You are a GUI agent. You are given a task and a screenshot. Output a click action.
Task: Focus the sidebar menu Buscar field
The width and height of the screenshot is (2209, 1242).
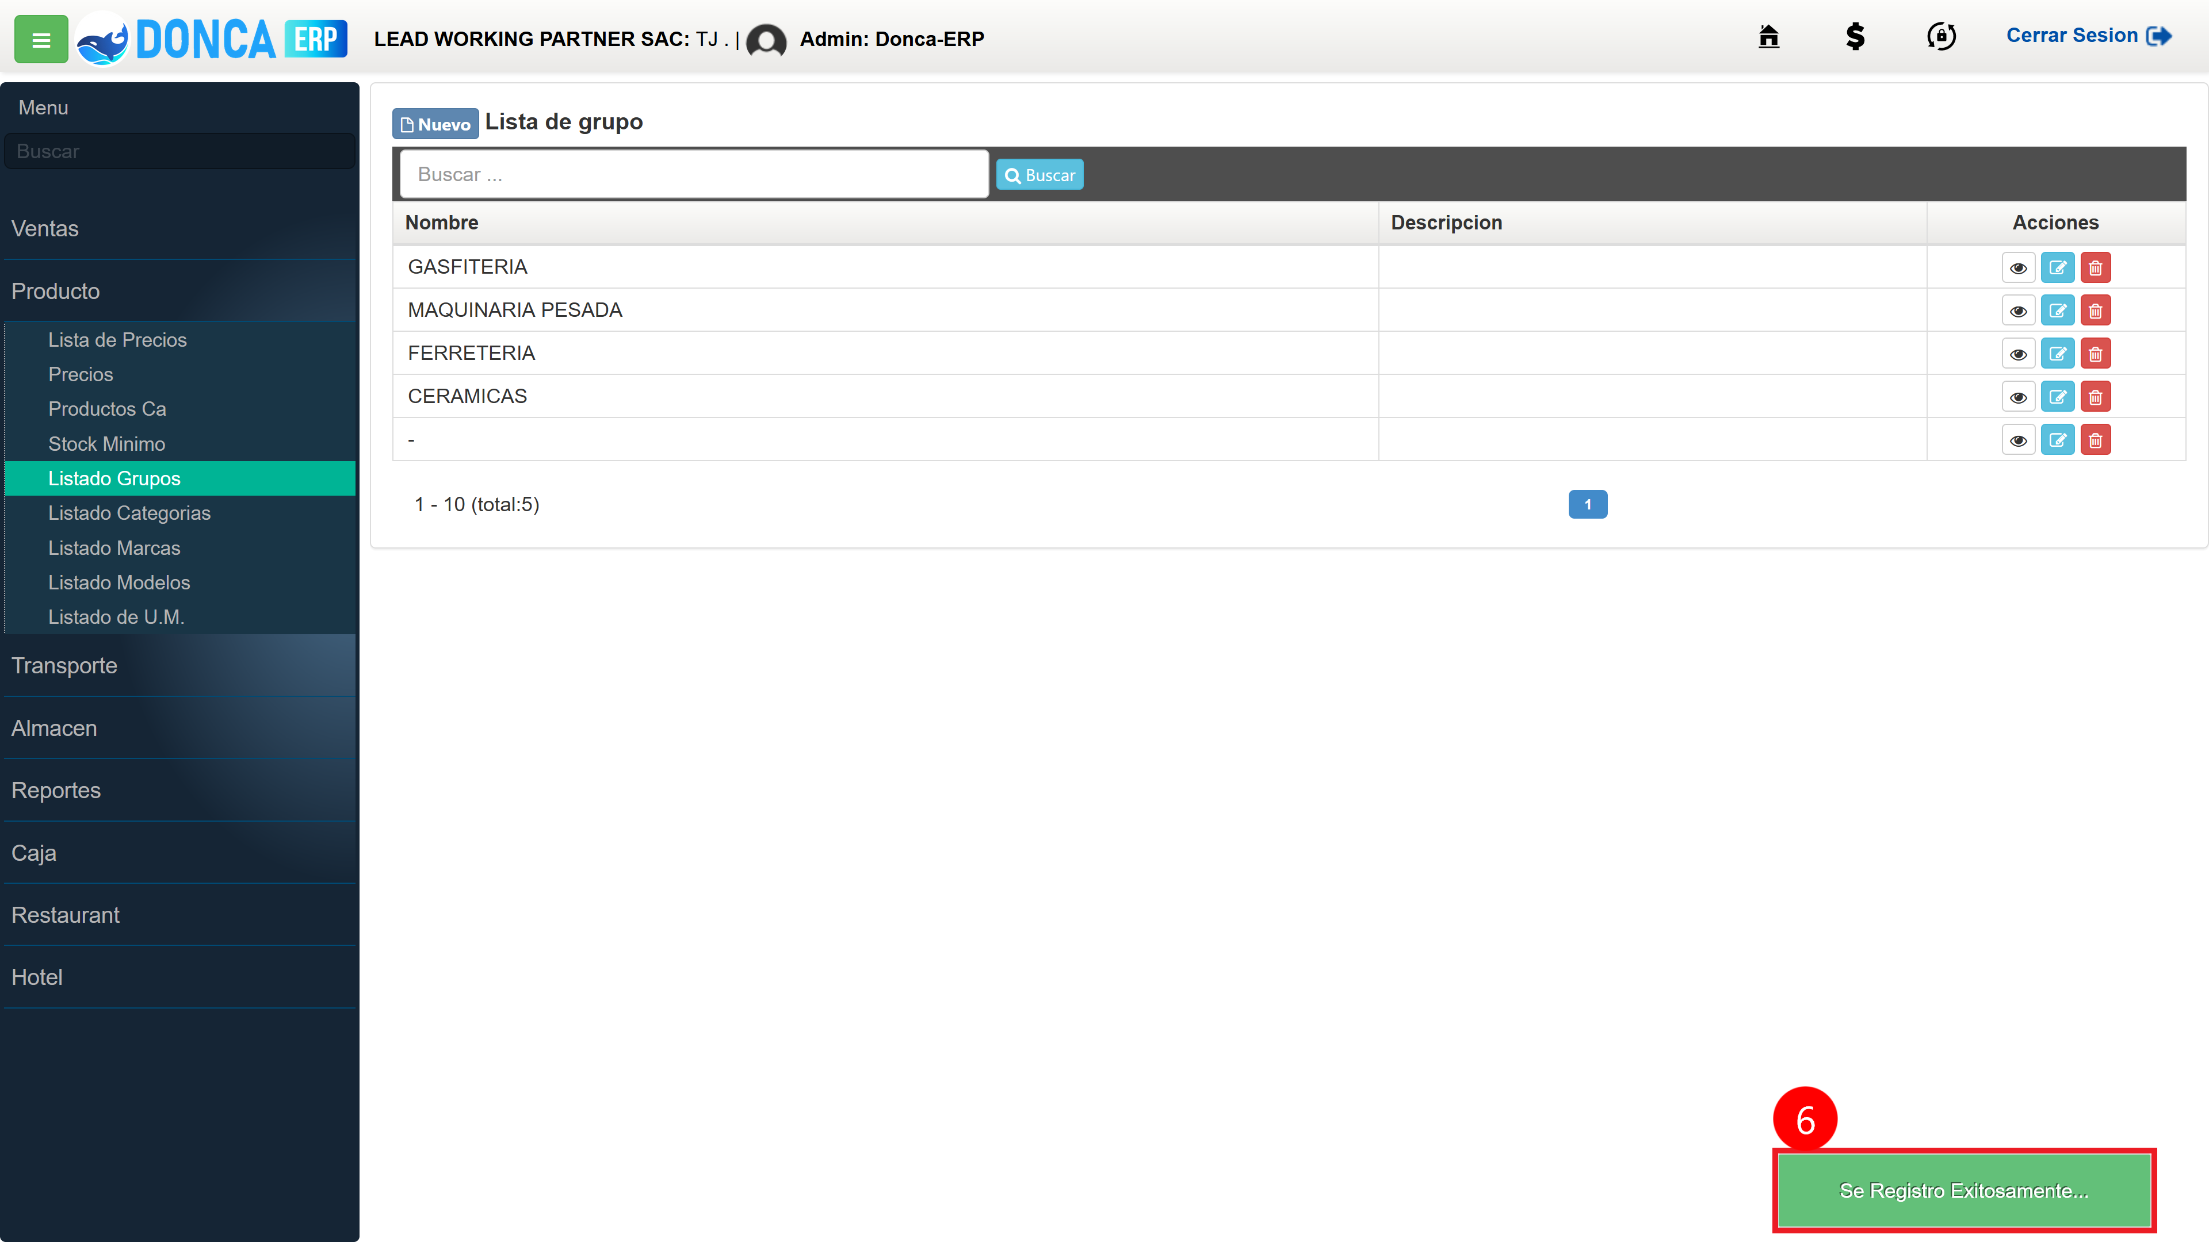pos(179,151)
